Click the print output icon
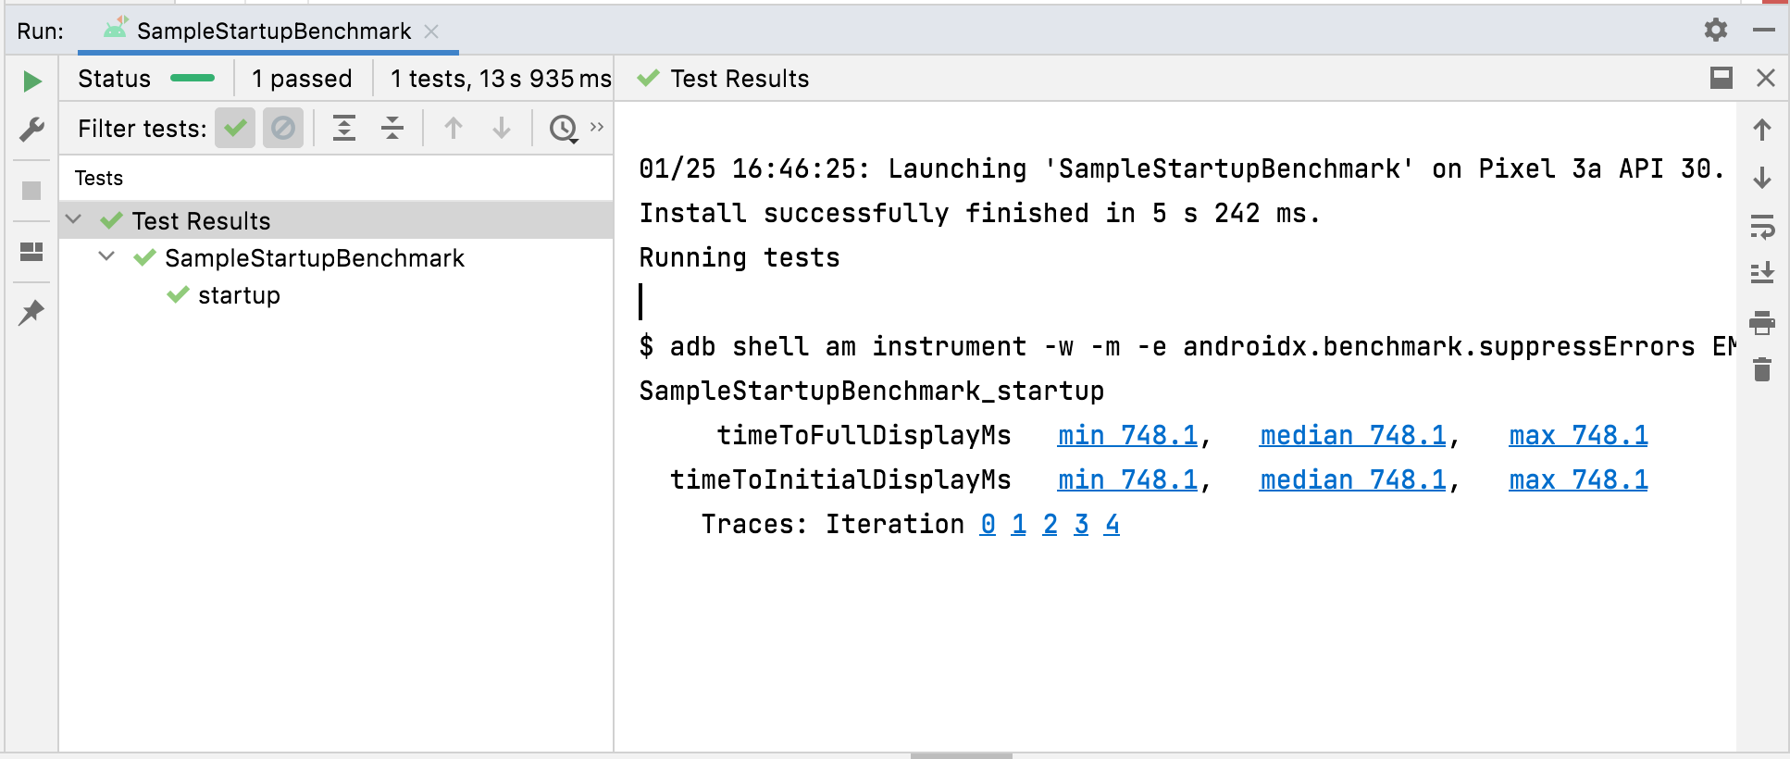The image size is (1790, 759). [x=1762, y=322]
